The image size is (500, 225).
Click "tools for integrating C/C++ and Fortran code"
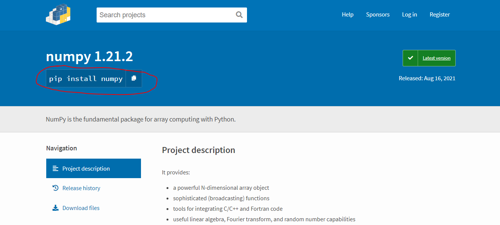[x=228, y=208]
